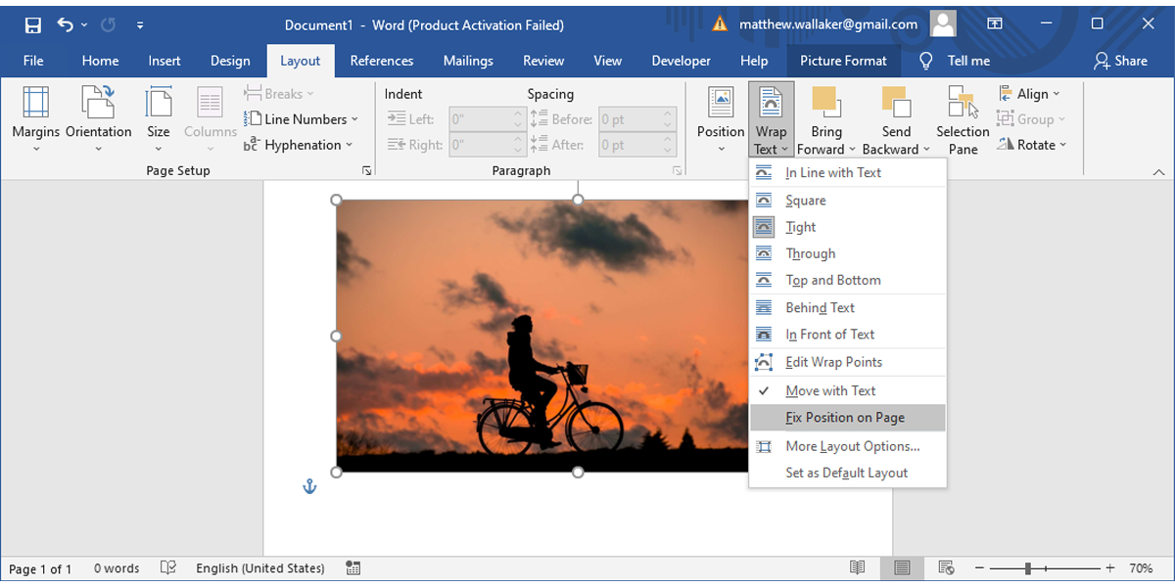
Task: Switch to the Insert tab
Action: click(x=164, y=61)
